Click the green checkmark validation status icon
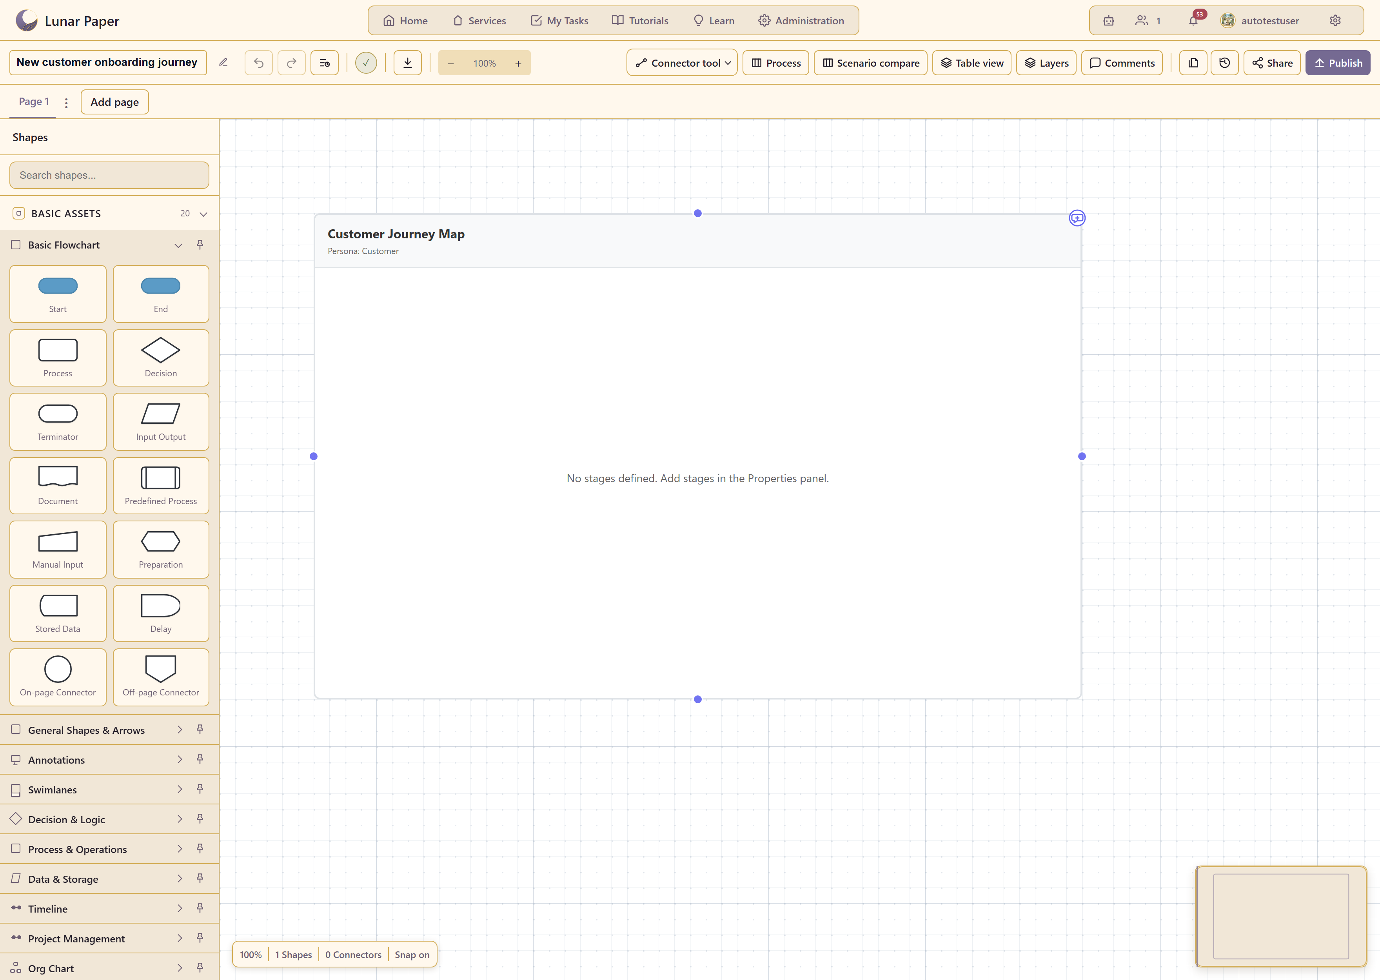This screenshot has width=1380, height=980. pos(366,63)
